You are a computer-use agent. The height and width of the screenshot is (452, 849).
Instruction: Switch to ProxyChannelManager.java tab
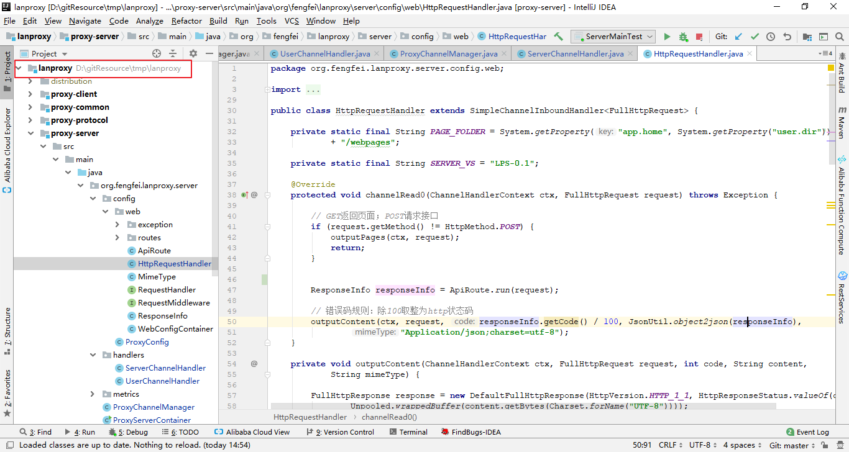click(447, 54)
